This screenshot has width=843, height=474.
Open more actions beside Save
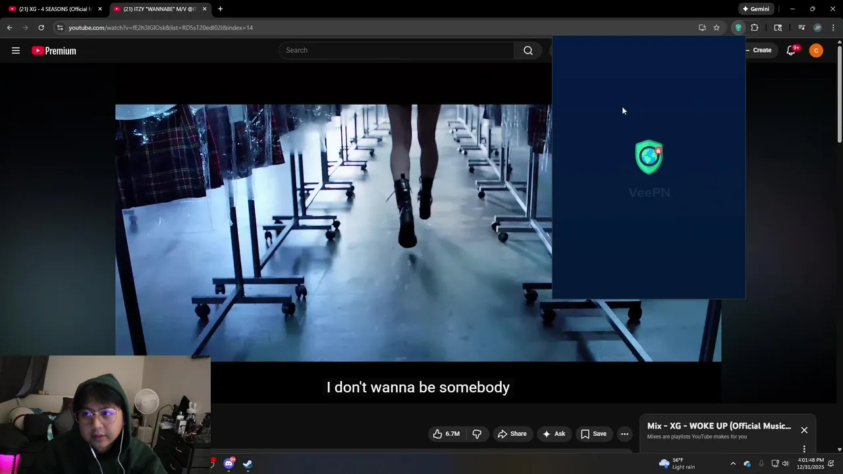[x=624, y=434]
